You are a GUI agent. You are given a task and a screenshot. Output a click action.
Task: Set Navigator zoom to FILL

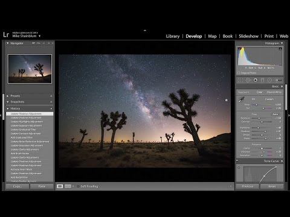click(x=39, y=43)
